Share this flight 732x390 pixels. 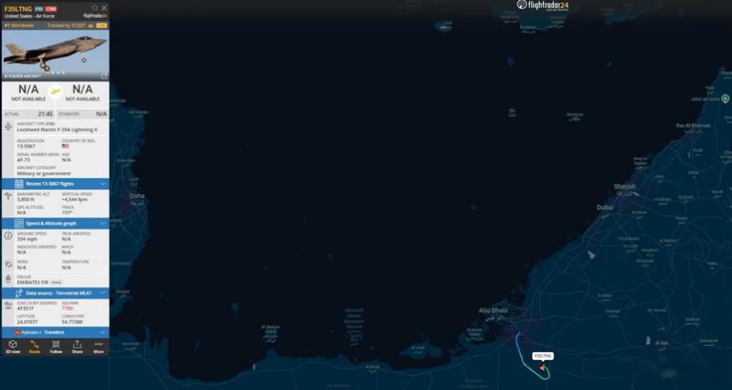77,347
